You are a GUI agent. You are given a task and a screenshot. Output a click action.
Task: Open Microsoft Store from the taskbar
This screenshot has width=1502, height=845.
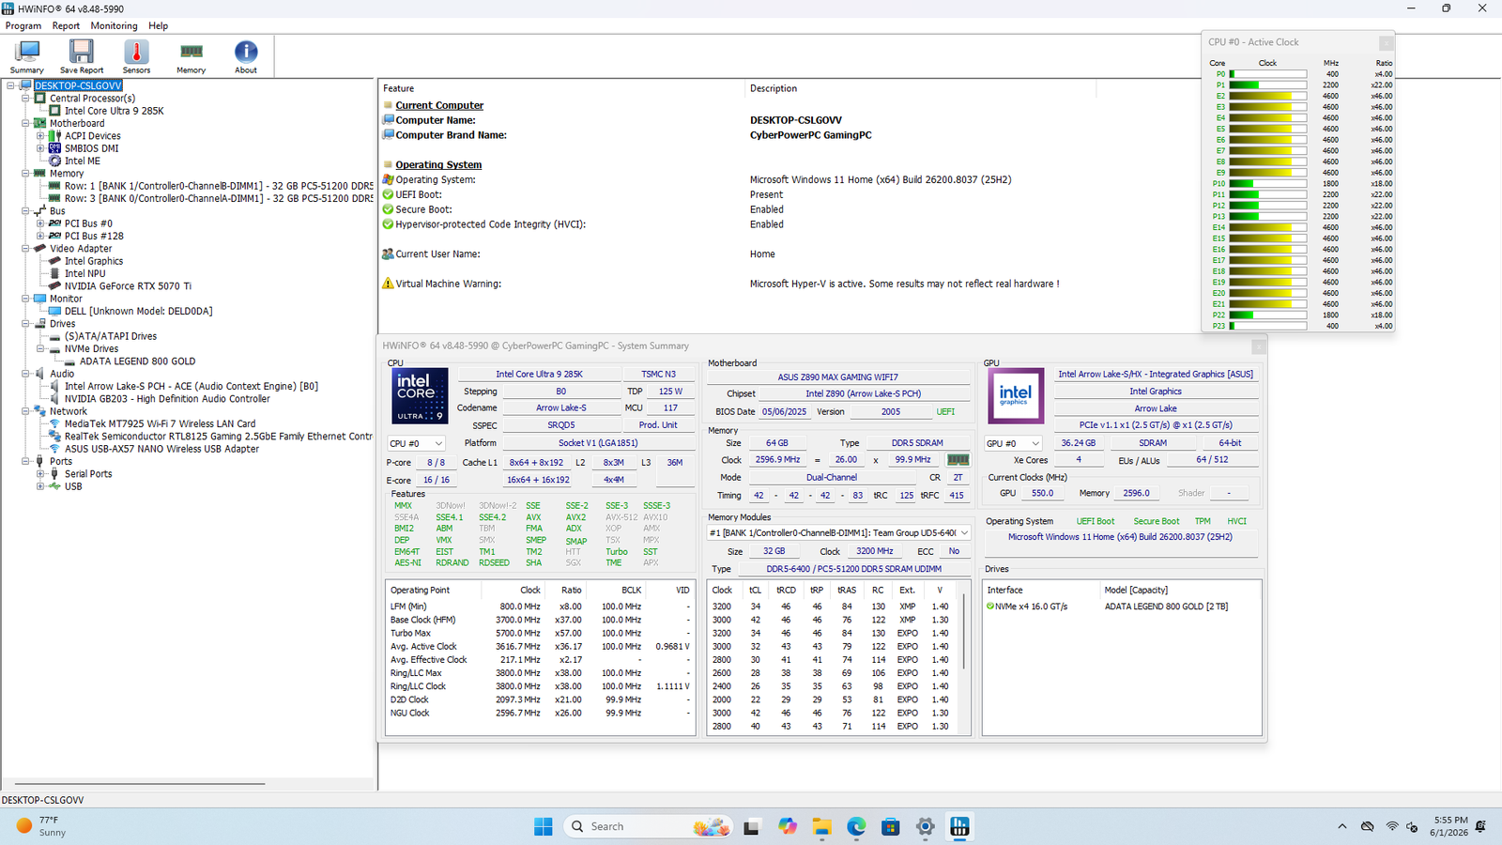[891, 826]
